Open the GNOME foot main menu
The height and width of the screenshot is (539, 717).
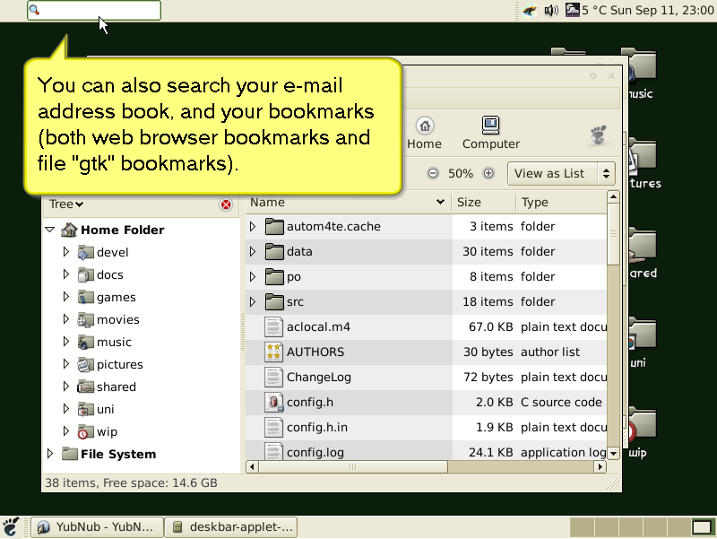12,527
